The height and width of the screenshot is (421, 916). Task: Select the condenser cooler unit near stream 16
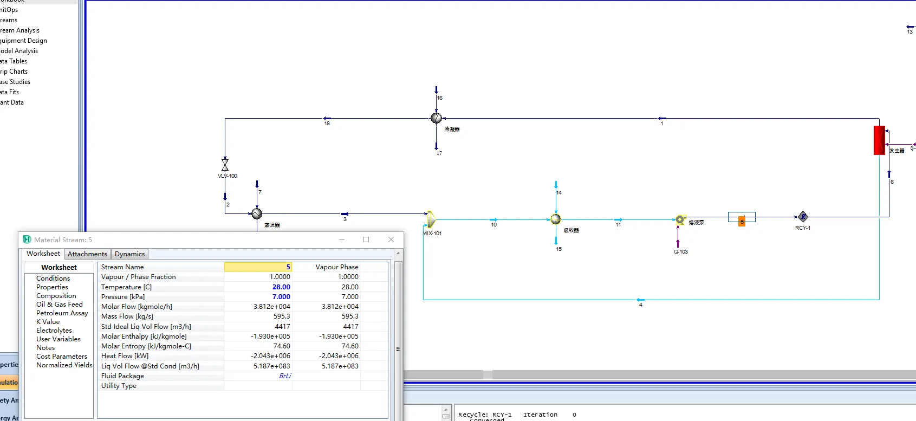click(436, 118)
